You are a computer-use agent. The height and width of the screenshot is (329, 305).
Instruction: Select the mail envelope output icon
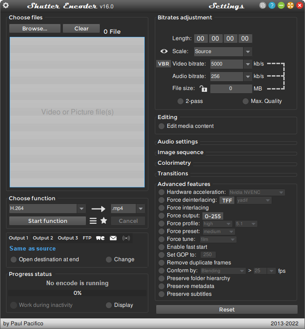pyautogui.click(x=113, y=238)
